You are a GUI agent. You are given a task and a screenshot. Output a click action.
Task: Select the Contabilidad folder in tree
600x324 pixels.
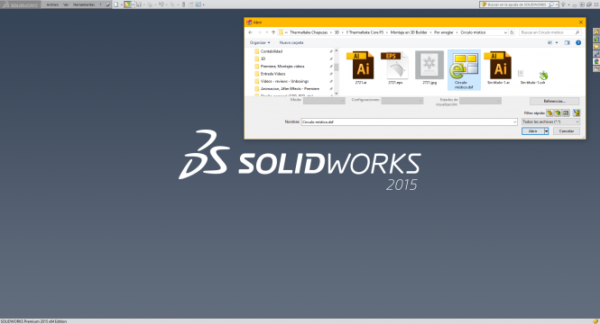[x=272, y=51]
